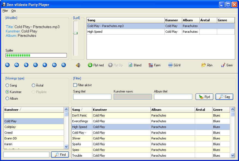The image size is (239, 161).
Task: Click the disabled Flyt Op button
Action: 116,65
